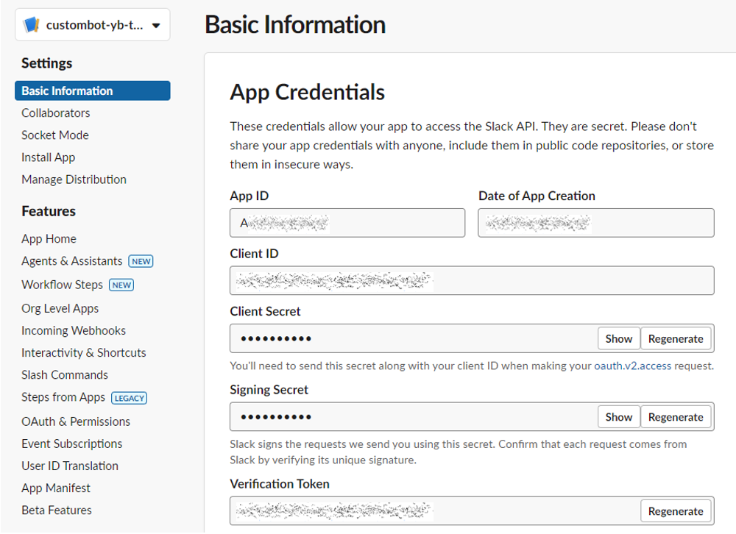Viewport: 736px width, 534px height.
Task: Open Agents & Assistants feature
Action: pyautogui.click(x=72, y=261)
